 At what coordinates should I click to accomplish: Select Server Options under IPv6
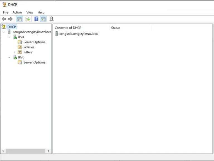click(34, 62)
